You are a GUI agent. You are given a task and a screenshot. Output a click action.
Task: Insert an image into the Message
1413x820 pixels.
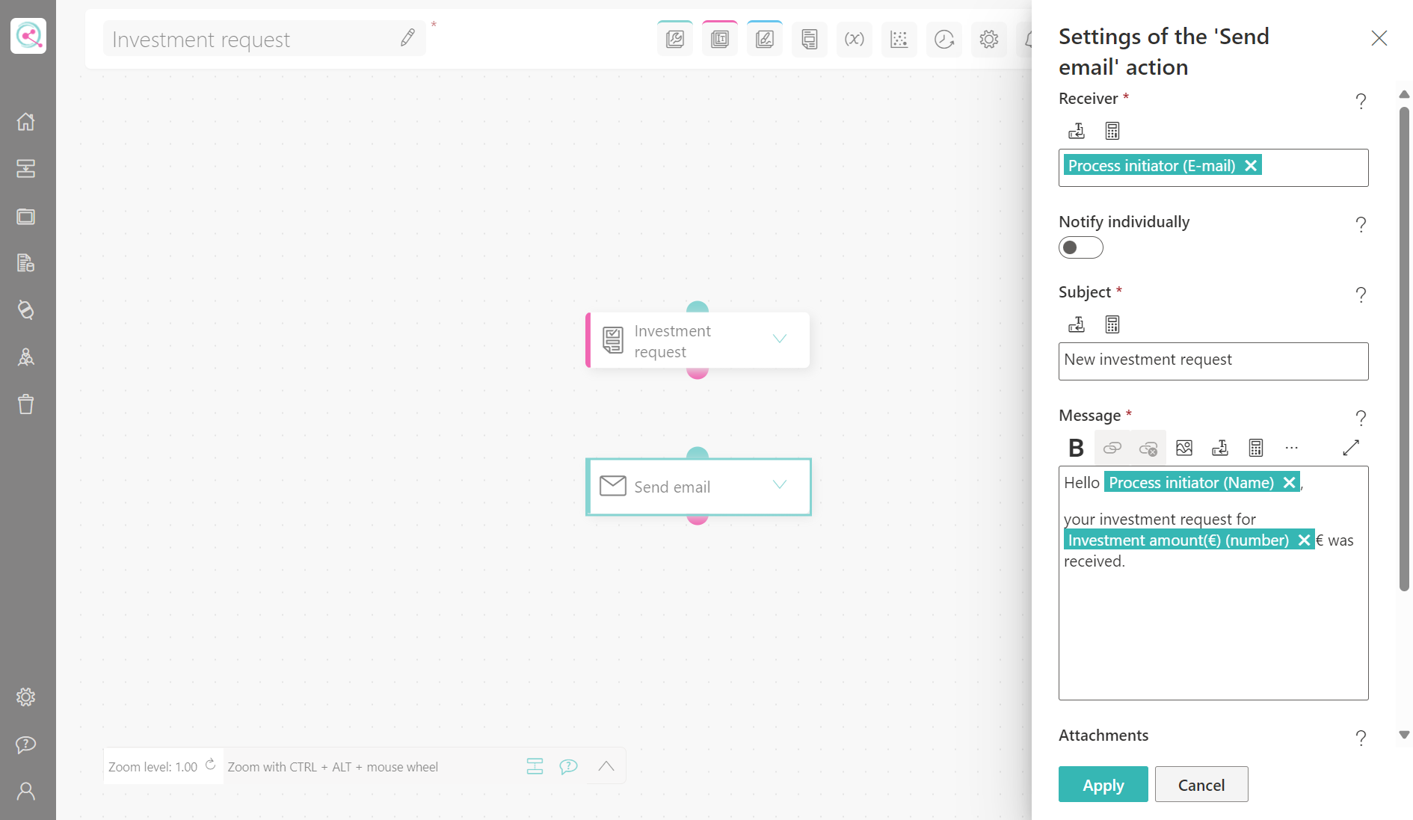pos(1184,448)
